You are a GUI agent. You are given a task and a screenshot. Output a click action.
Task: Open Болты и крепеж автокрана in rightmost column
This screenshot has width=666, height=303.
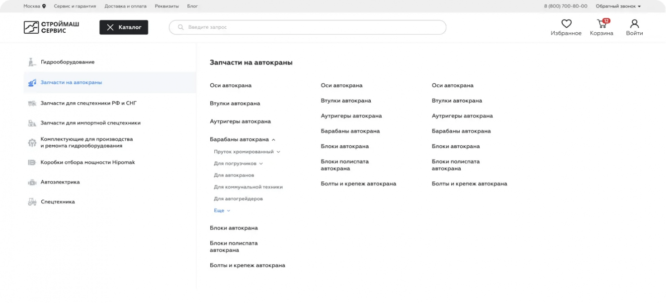(470, 184)
